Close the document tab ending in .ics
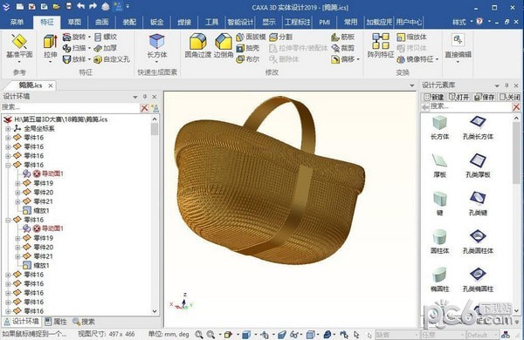The image size is (524, 340). point(51,86)
